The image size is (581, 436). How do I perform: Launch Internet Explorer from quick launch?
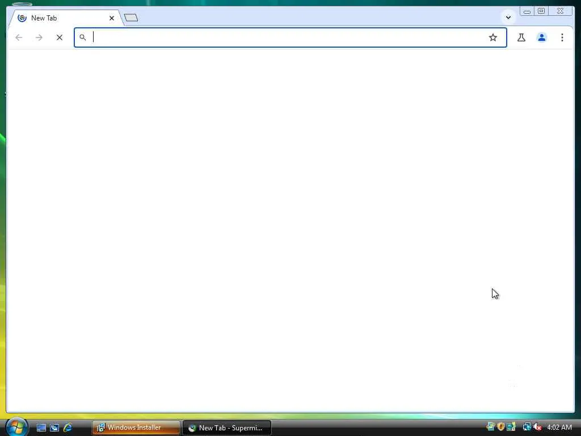(68, 427)
